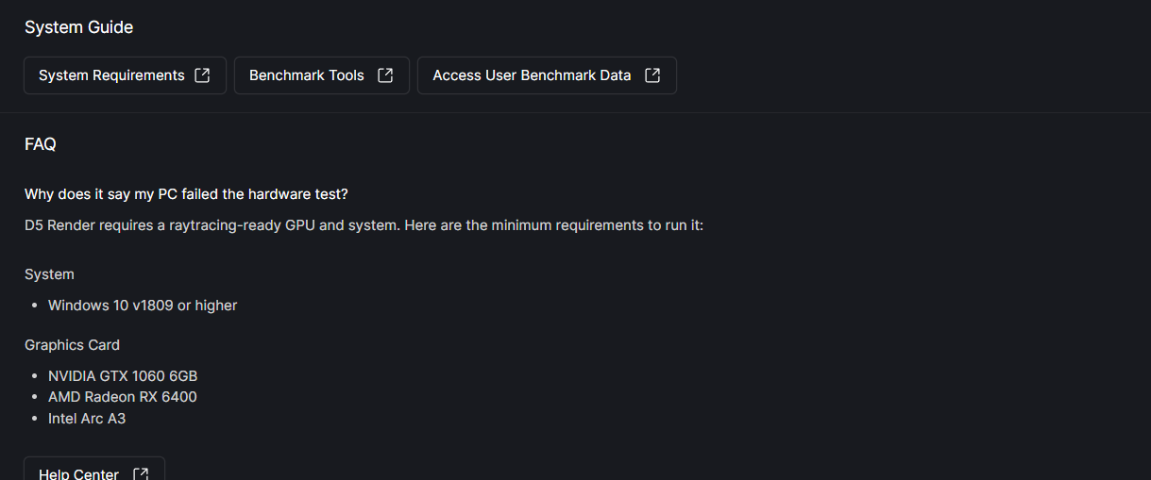This screenshot has width=1151, height=480.
Task: Click the external-link icon beside Help Center
Action: pyautogui.click(x=141, y=473)
